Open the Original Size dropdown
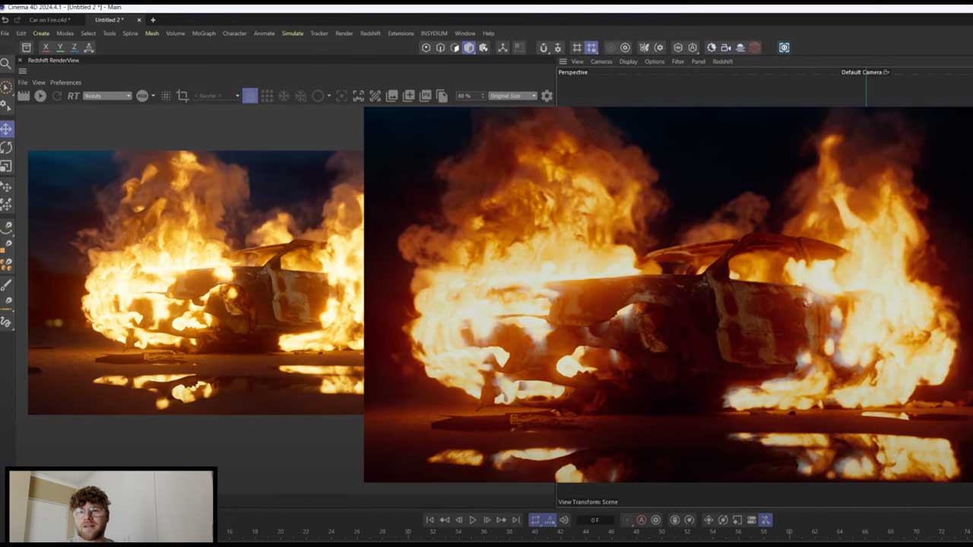Viewport: 973px width, 547px height. (x=512, y=96)
